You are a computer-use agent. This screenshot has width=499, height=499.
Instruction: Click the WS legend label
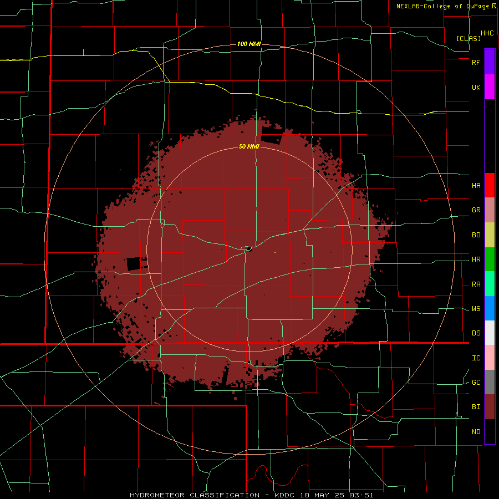(476, 309)
